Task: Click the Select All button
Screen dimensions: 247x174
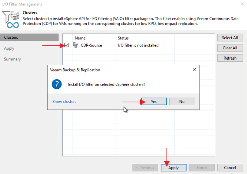Action: click(230, 38)
